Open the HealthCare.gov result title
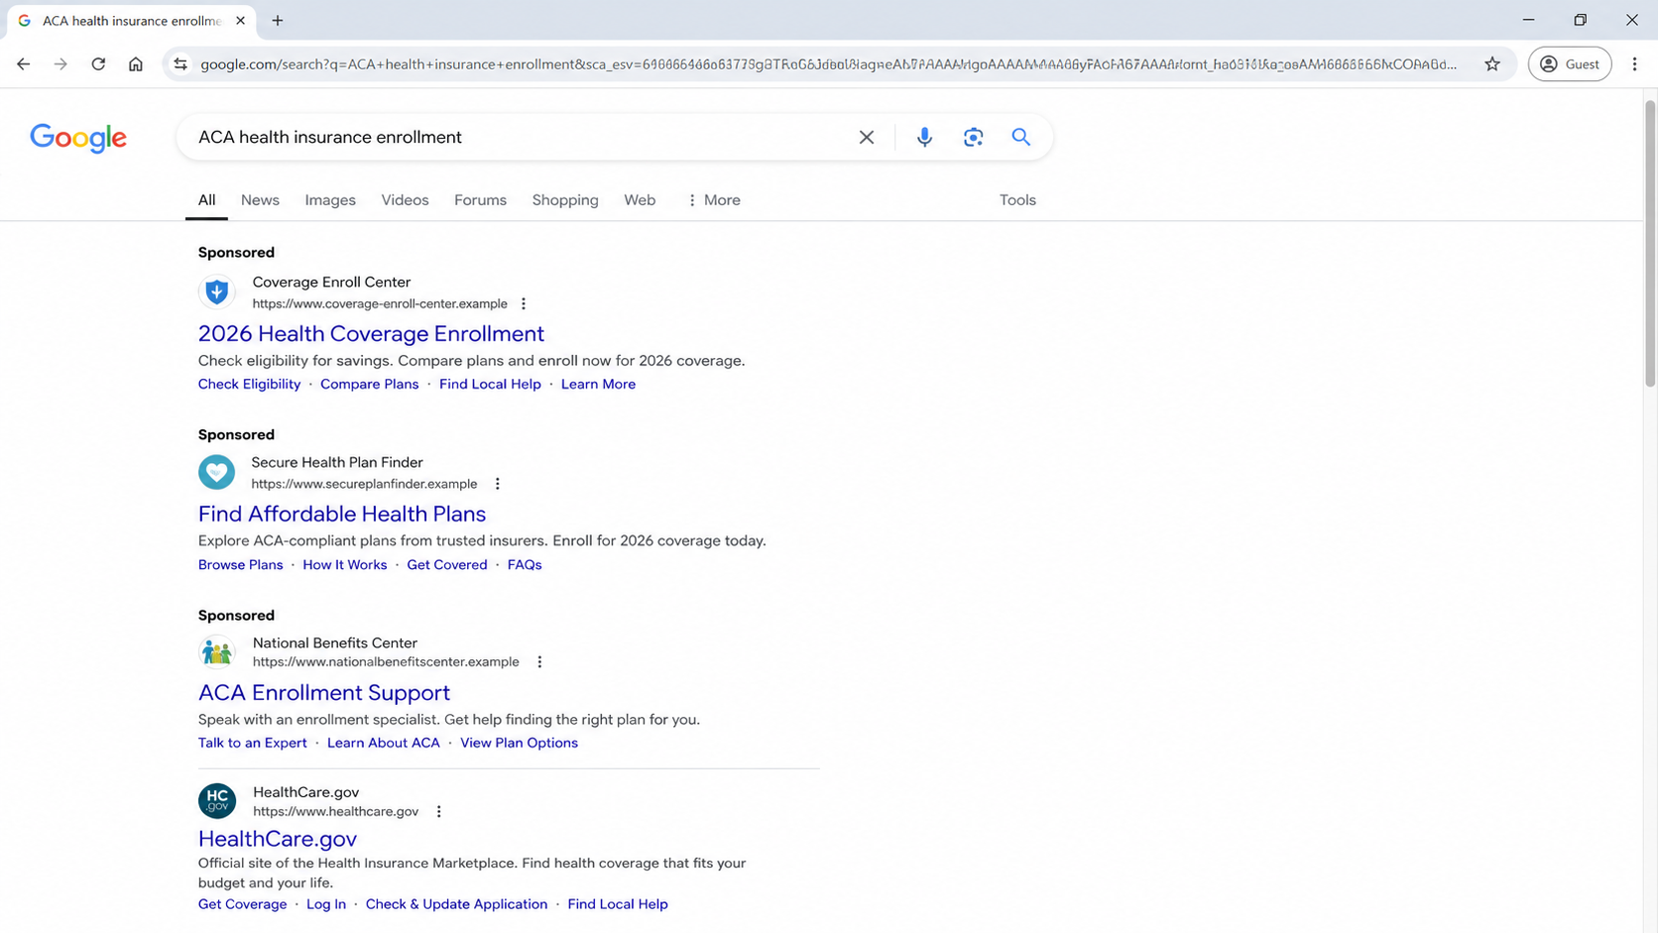 pos(278,839)
